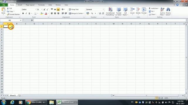
Task: Decrease font size with Shrink Font
Action: pos(47,9)
